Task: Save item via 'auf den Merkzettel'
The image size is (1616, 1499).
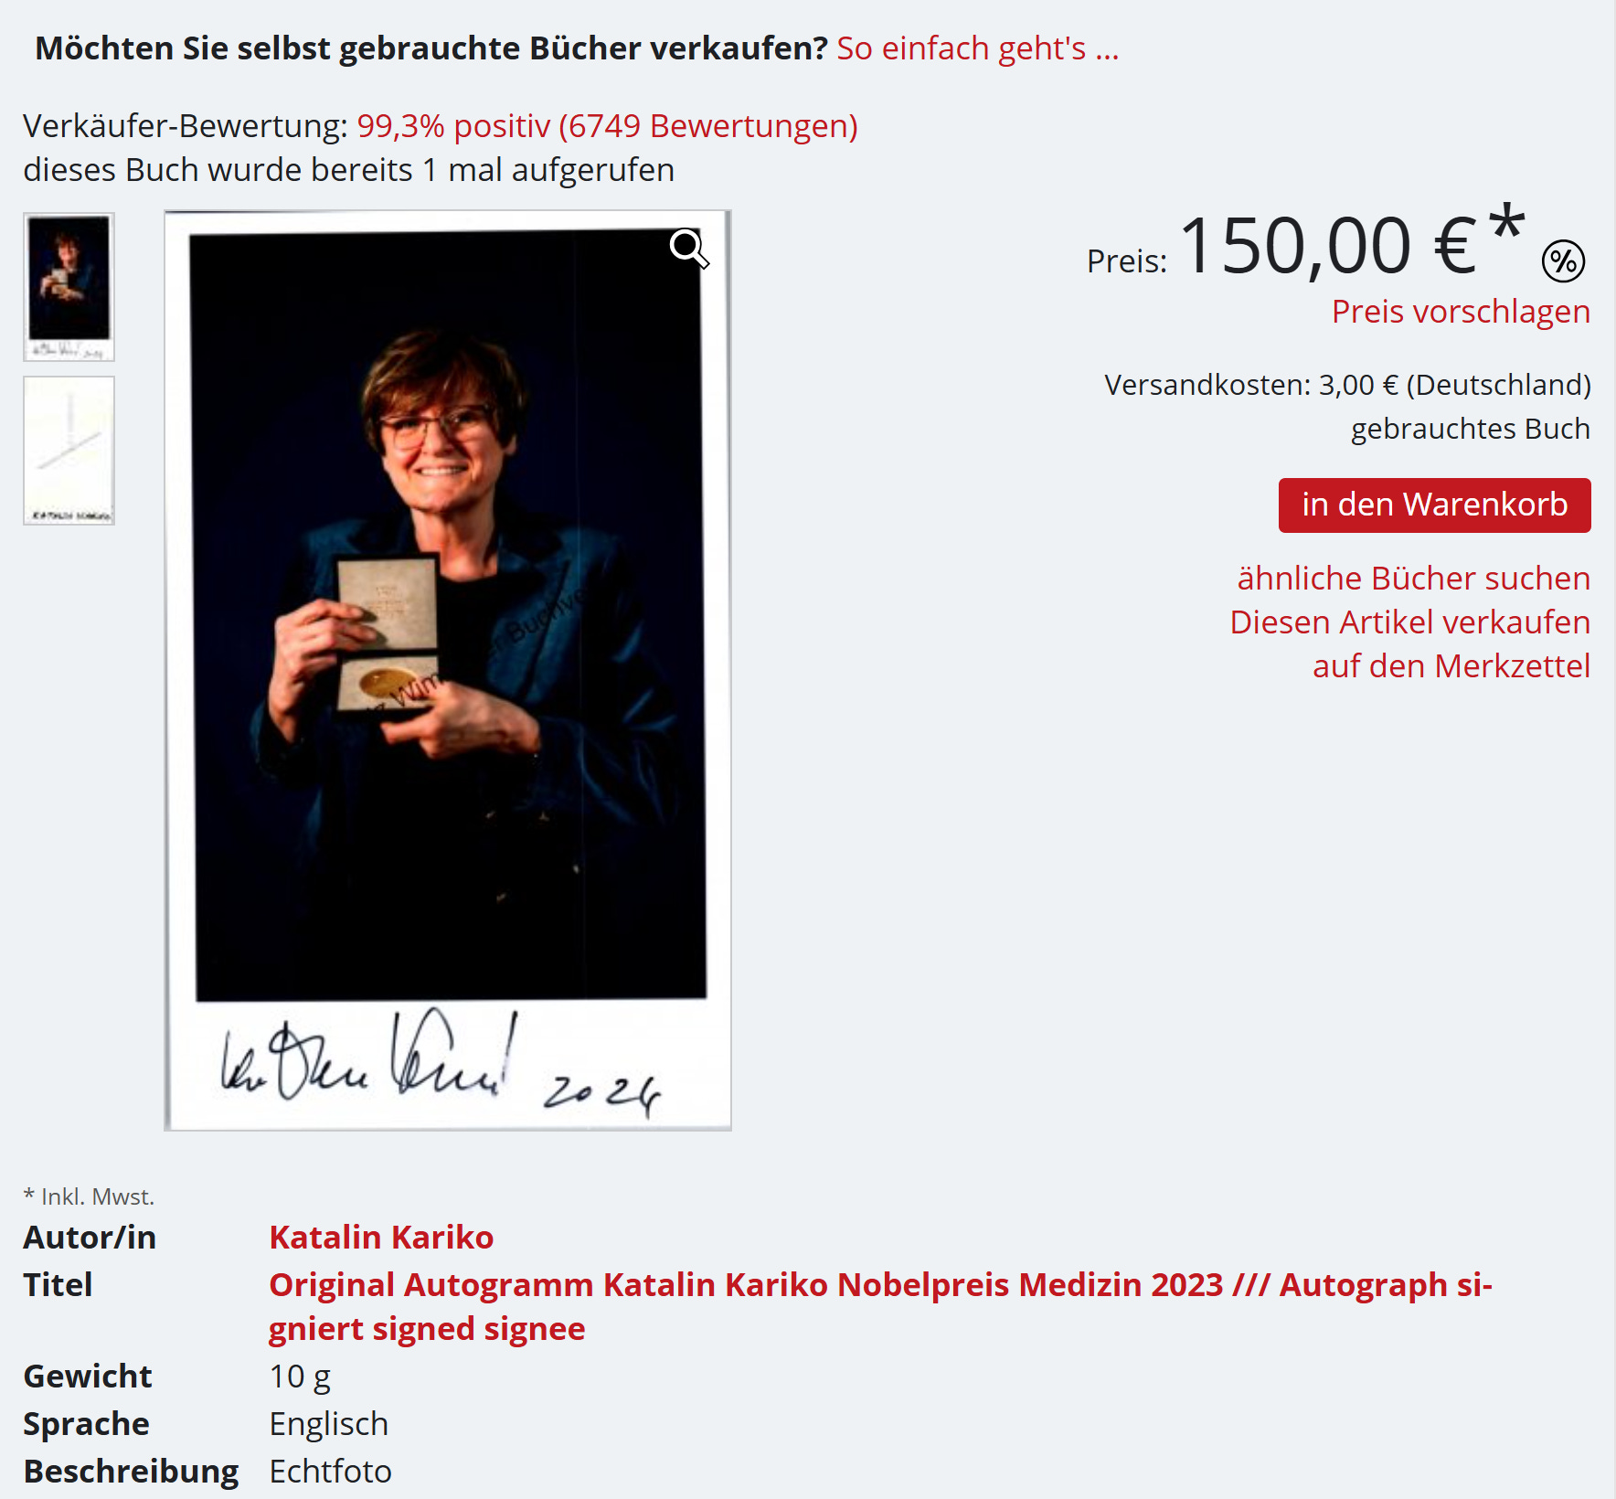Action: [x=1451, y=666]
